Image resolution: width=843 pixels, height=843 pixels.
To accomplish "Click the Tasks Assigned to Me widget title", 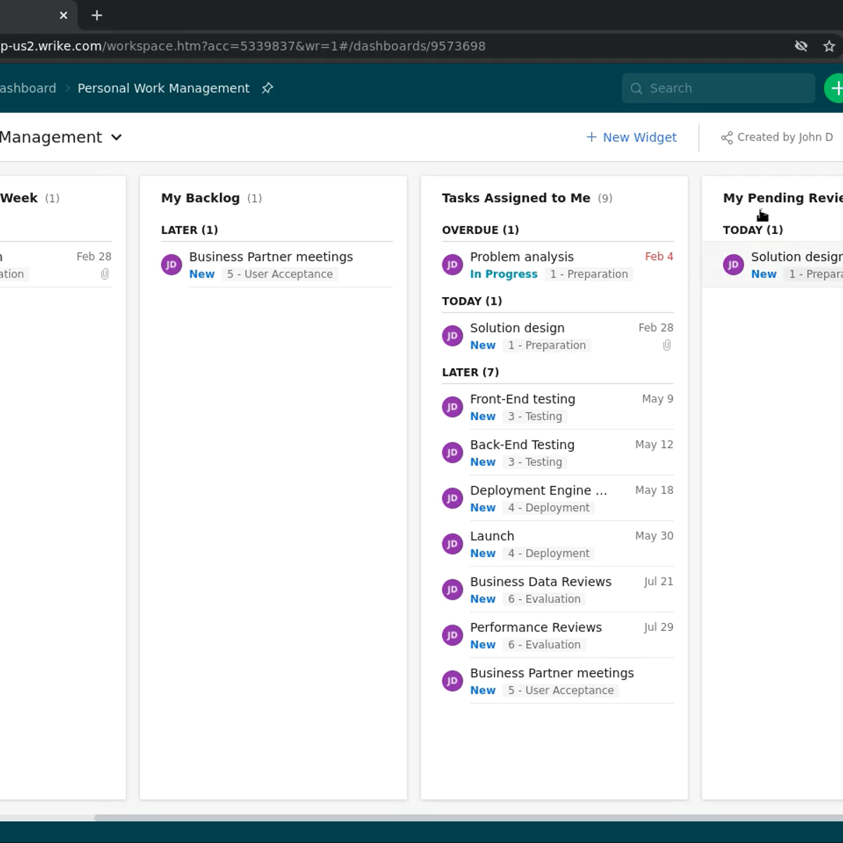I will click(x=516, y=198).
